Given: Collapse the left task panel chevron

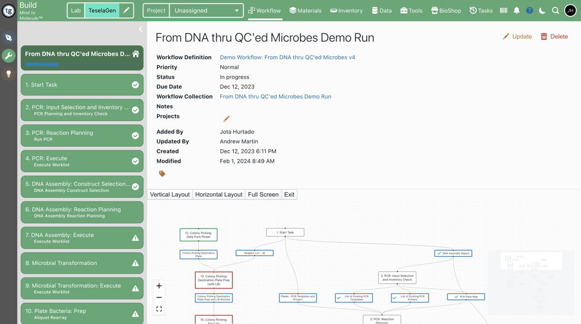Looking at the screenshot, I should pos(140,29).
